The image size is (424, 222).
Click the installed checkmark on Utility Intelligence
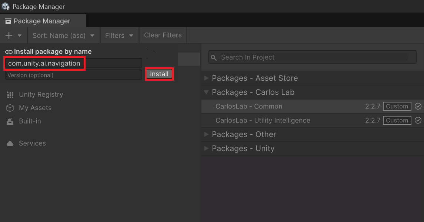(x=418, y=120)
